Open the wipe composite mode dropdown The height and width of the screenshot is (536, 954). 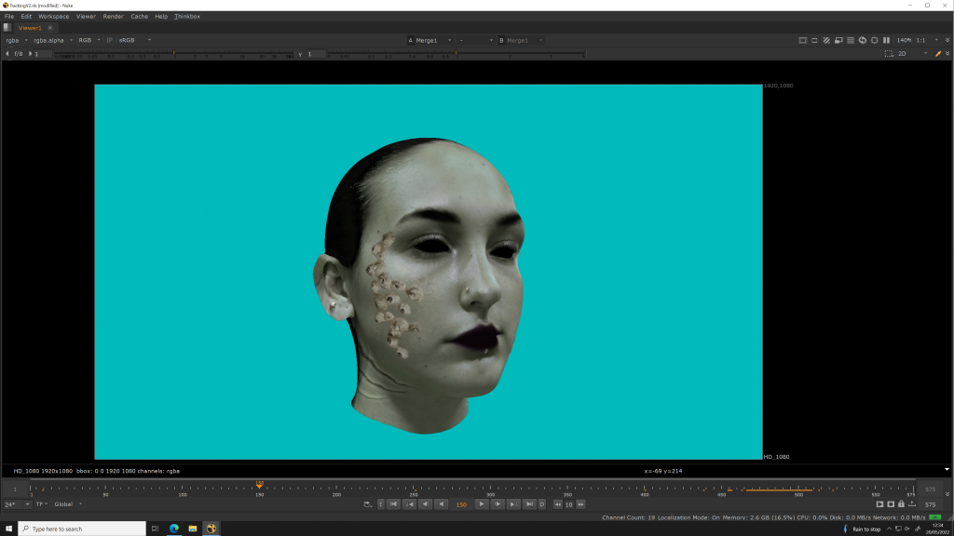[475, 40]
